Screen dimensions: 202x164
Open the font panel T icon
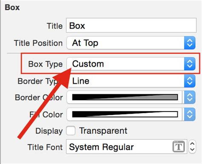[x=179, y=146]
